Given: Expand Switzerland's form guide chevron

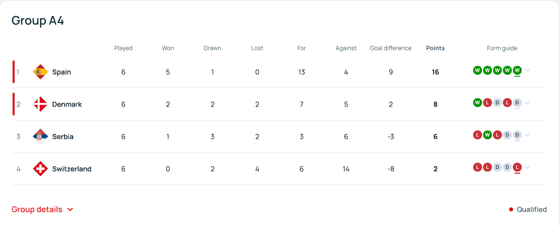Looking at the screenshot, I should pyautogui.click(x=527, y=167).
